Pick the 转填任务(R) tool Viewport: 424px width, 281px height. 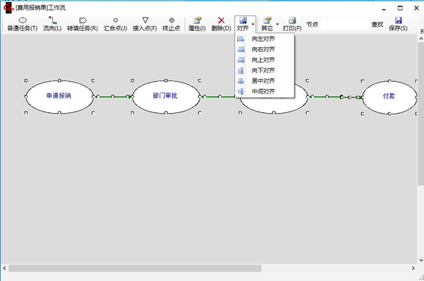pyautogui.click(x=83, y=24)
